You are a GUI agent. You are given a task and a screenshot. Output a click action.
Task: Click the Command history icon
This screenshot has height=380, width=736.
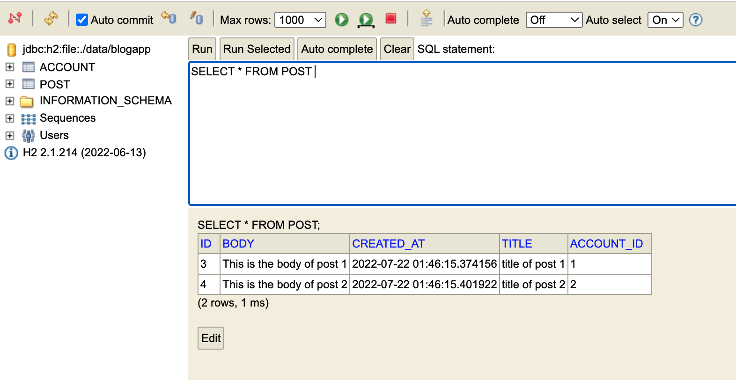426,18
